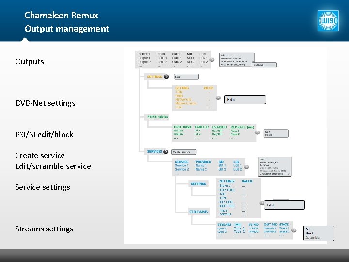Viewport: 349px width, 262px height.
Task: Open the services menu Character encoding submenu arrow
Action: (289, 174)
